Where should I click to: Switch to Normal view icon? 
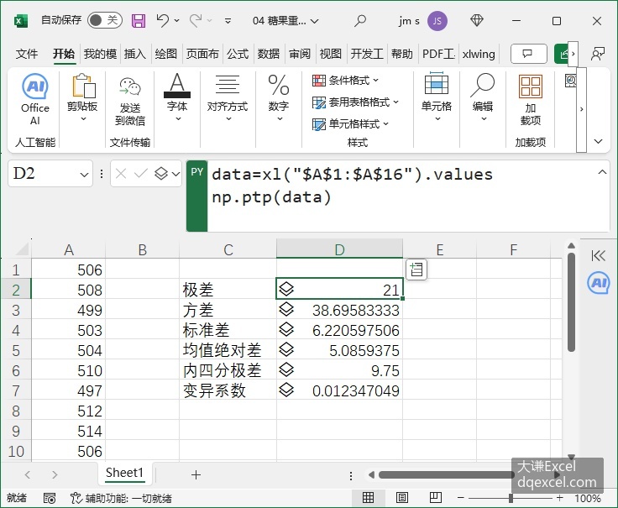pos(368,498)
